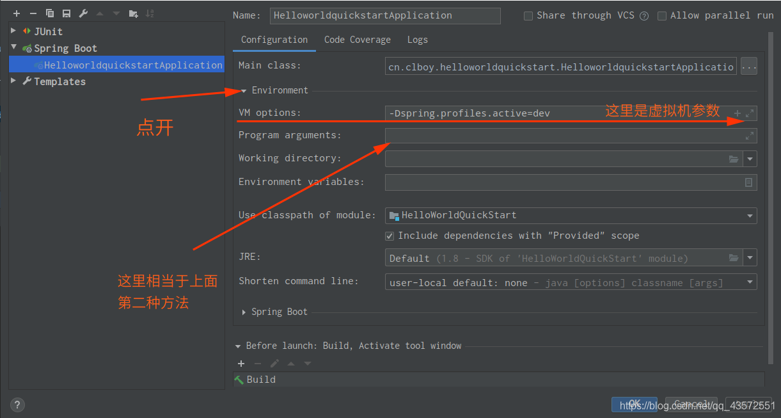Screen dimensions: 781x418
Task: Click the OK button
Action: pyautogui.click(x=635, y=405)
